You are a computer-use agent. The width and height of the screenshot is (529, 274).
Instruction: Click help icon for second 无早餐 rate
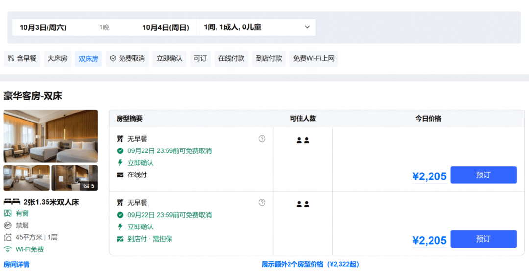click(x=262, y=202)
